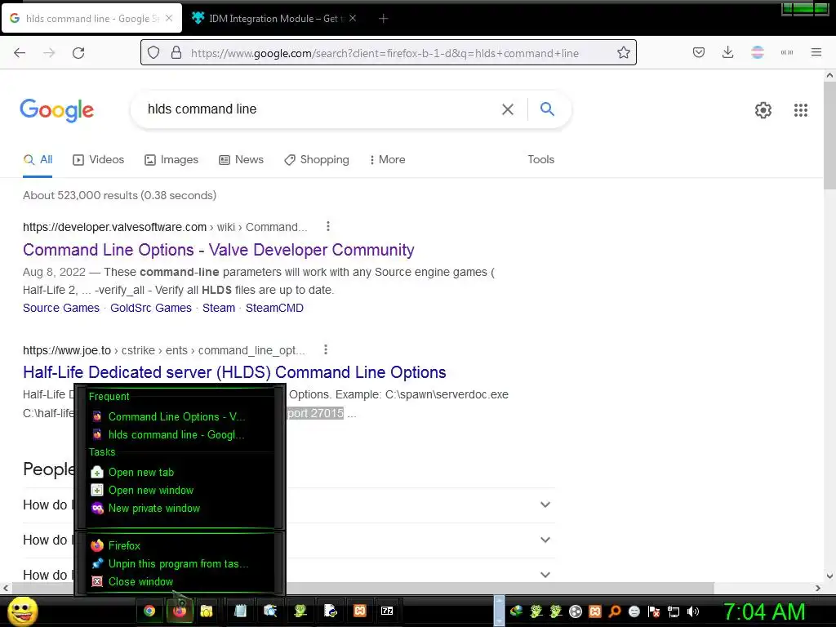Viewport: 836px width, 627px height.
Task: Open the Google apps grid
Action: click(800, 110)
